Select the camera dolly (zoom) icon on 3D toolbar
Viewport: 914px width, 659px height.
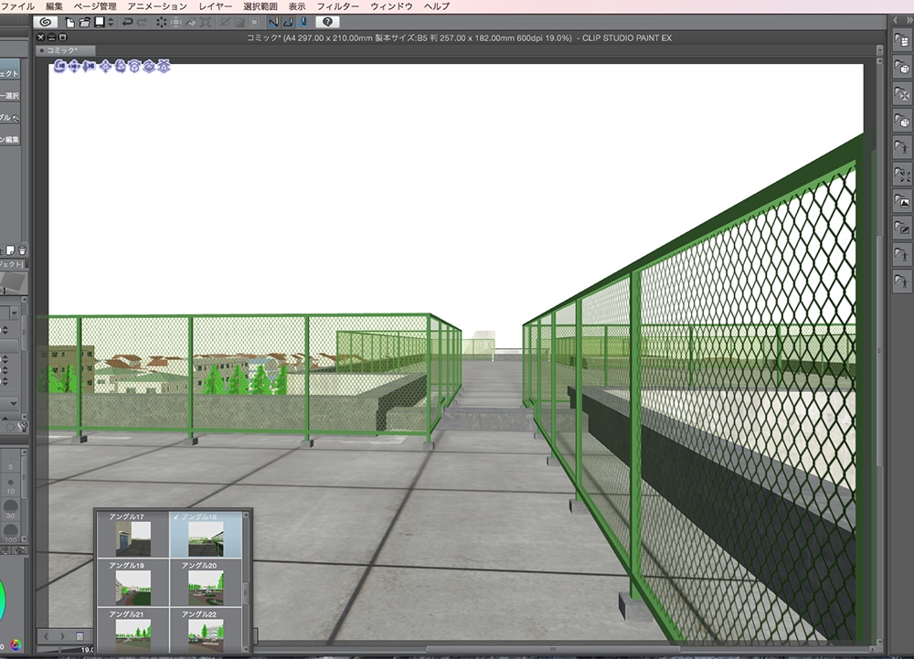pyautogui.click(x=90, y=66)
